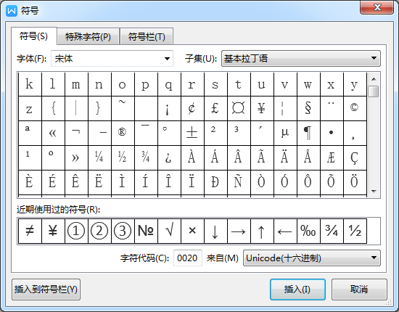The width and height of the screenshot is (399, 312).
Task: Select the inverted question mark ¿
Action: click(x=169, y=157)
